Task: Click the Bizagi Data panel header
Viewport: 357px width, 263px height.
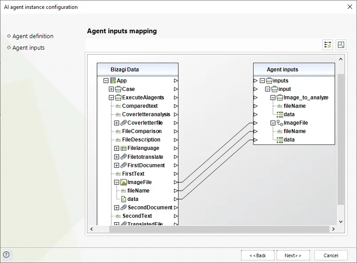Action: click(x=138, y=69)
